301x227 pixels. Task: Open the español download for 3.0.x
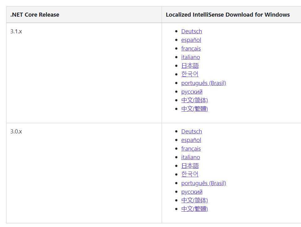[x=191, y=140]
